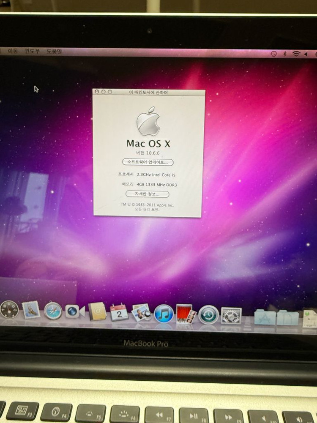Launch Photo Booth from the Dock
The image size is (317, 423).
[186, 314]
